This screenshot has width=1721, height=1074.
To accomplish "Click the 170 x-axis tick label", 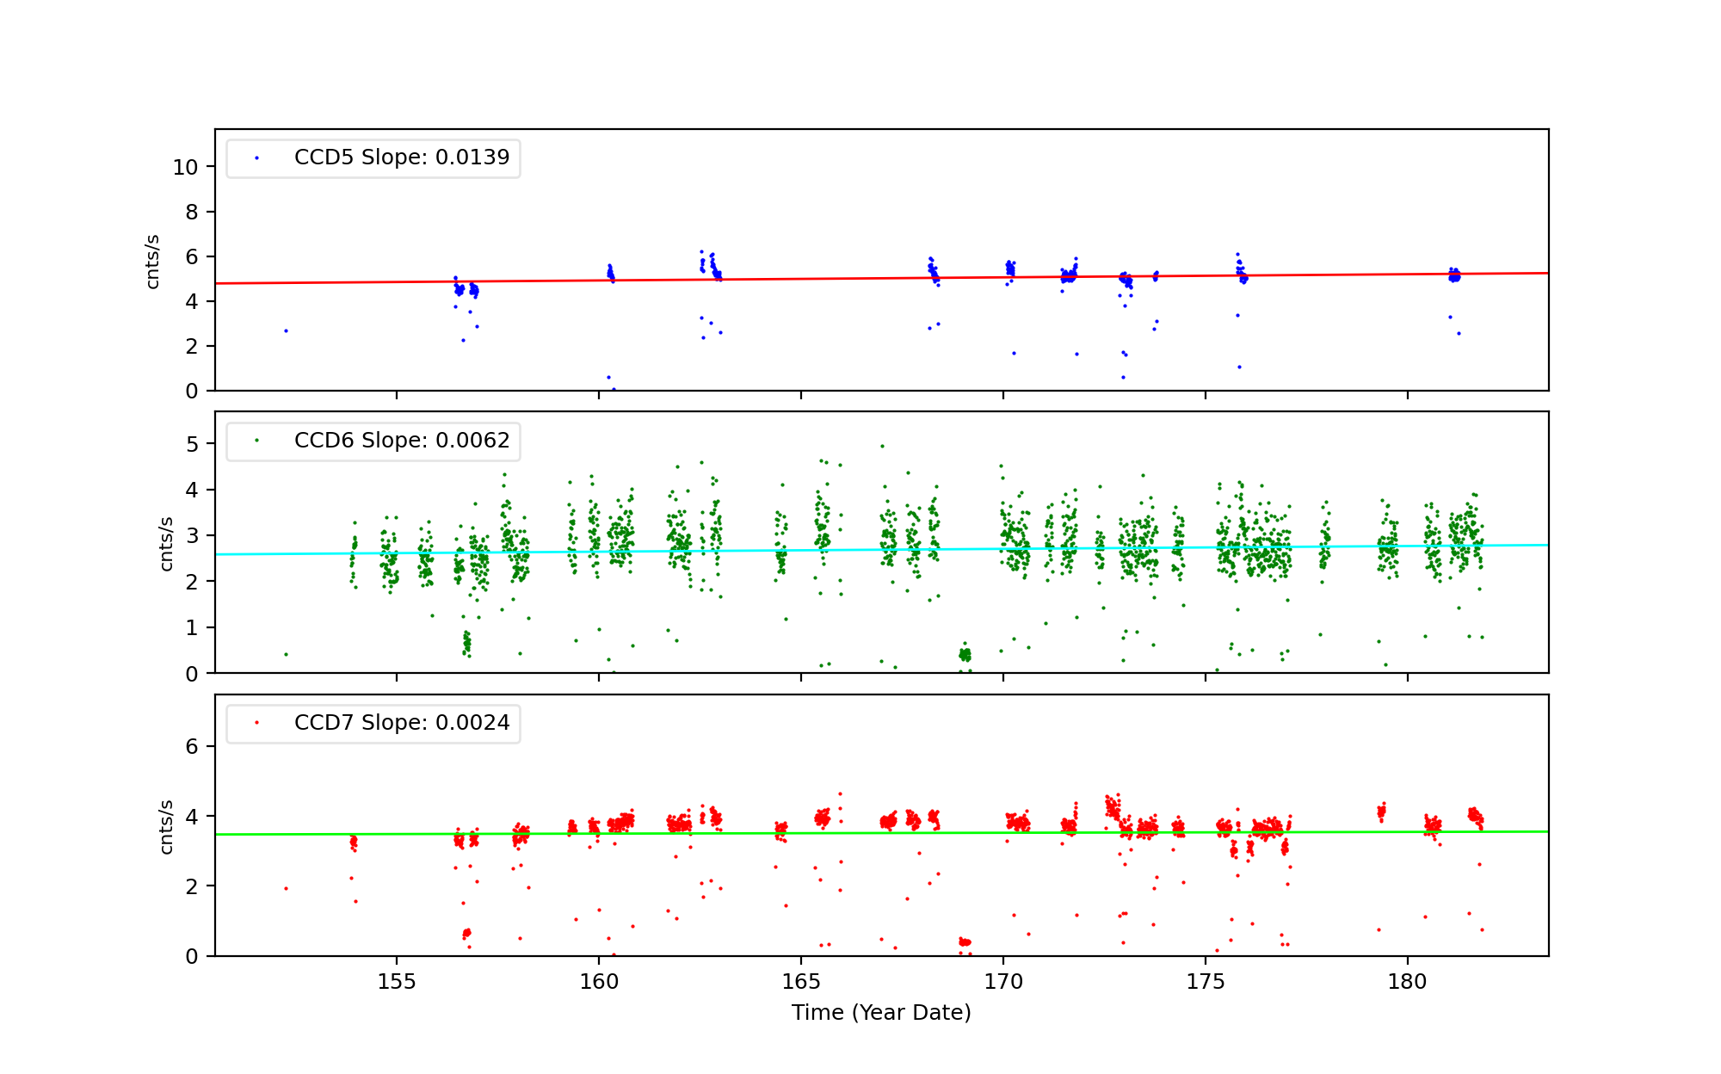I will click(1002, 982).
